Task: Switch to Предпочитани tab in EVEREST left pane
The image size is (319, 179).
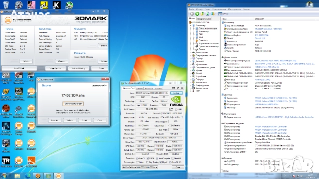Action: [x=204, y=19]
